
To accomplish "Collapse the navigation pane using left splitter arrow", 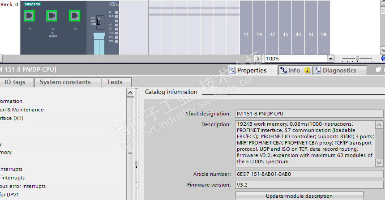I will point(136,167).
